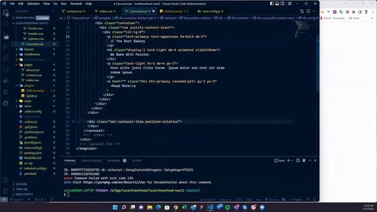
Task: Expand the store folder
Action: pos(28,106)
